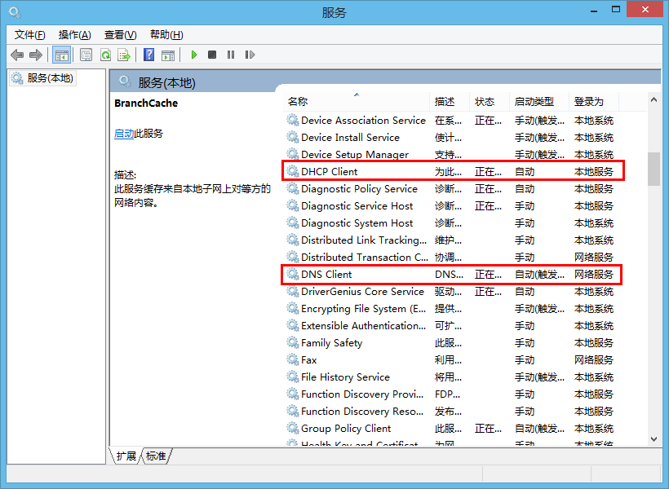The height and width of the screenshot is (489, 669).
Task: Stop the service with the square icon
Action: [212, 55]
